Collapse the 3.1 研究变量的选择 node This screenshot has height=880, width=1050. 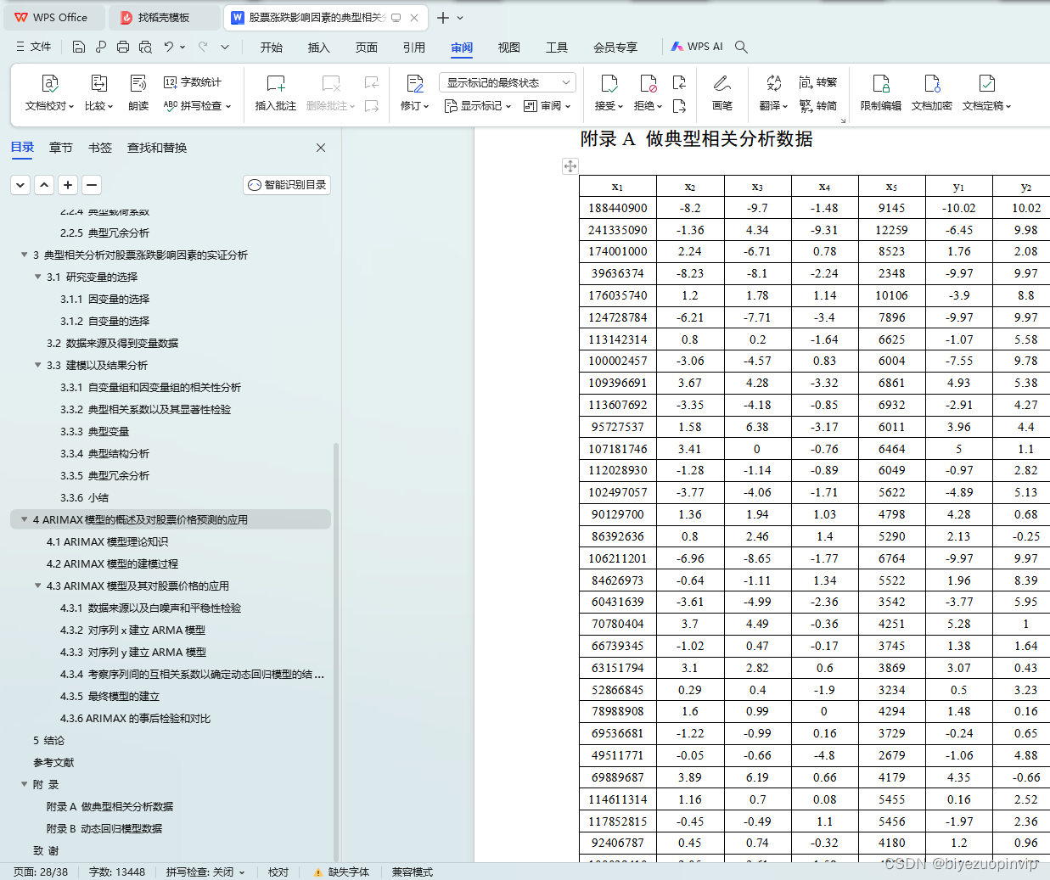(x=37, y=277)
